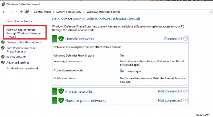Open Troubleshoot my network link
The image size is (213, 117).
pos(22,68)
